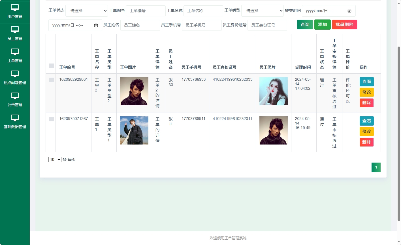Click the 基础数据管理 monitor icon
Viewport: 401px width, 245px height.
pos(15,118)
